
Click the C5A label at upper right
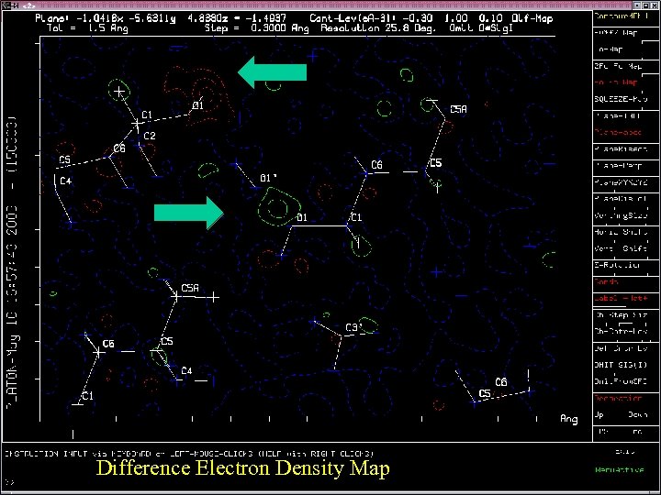coord(459,109)
